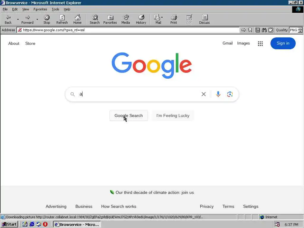The height and width of the screenshot is (228, 304).
Task: Open the Business footer link
Action: click(x=84, y=207)
